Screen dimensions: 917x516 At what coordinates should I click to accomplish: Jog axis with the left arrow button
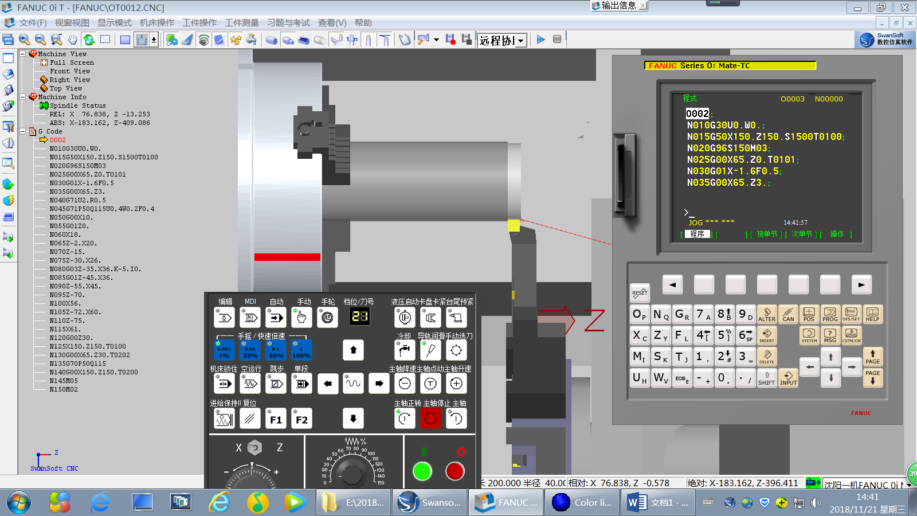[x=327, y=384]
